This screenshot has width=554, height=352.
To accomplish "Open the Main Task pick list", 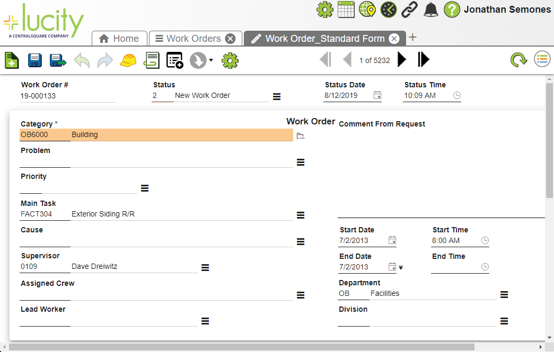I will coord(300,215).
